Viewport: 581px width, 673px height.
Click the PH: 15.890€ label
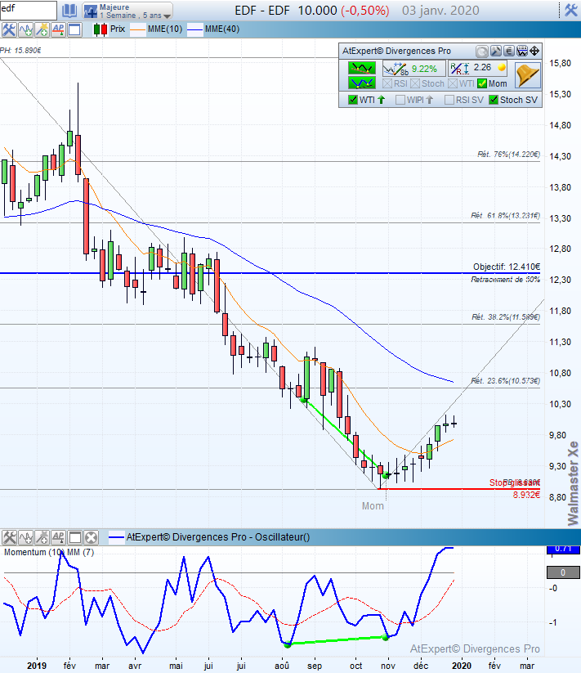point(20,51)
